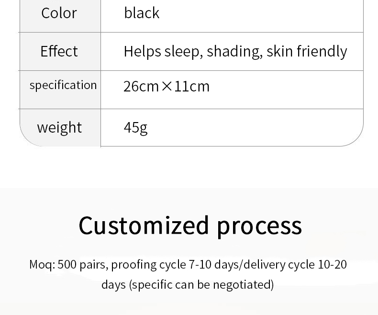Select the 45g weight value

[x=135, y=127]
